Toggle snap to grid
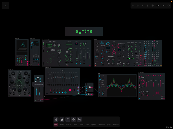This screenshot has width=173, height=129. (143, 6)
